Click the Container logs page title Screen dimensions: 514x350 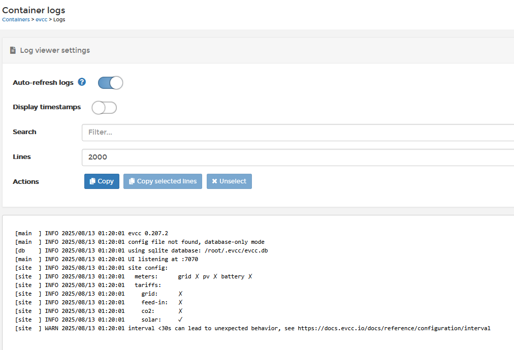click(34, 10)
